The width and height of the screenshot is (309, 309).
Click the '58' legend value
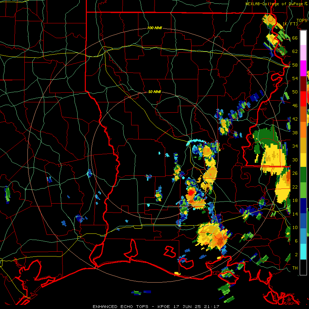tap(295, 65)
